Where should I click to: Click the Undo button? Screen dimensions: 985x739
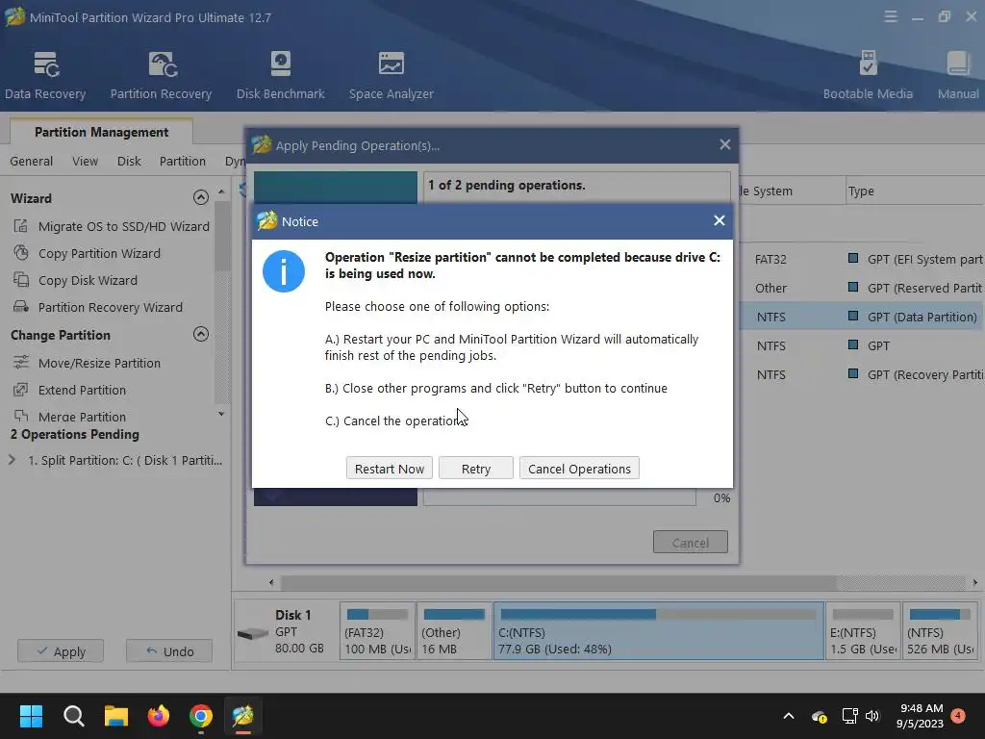(x=169, y=651)
